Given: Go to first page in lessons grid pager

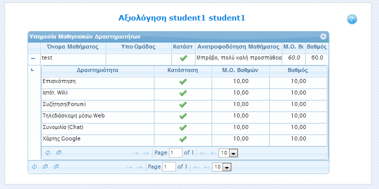Looking at the screenshot, I should (129, 167).
